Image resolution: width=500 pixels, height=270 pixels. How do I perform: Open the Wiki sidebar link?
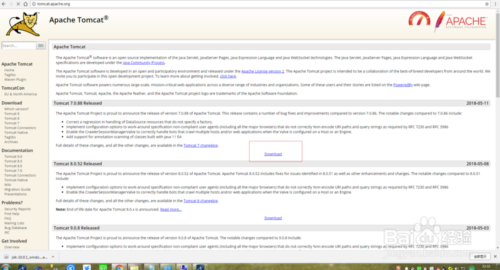tap(7, 185)
